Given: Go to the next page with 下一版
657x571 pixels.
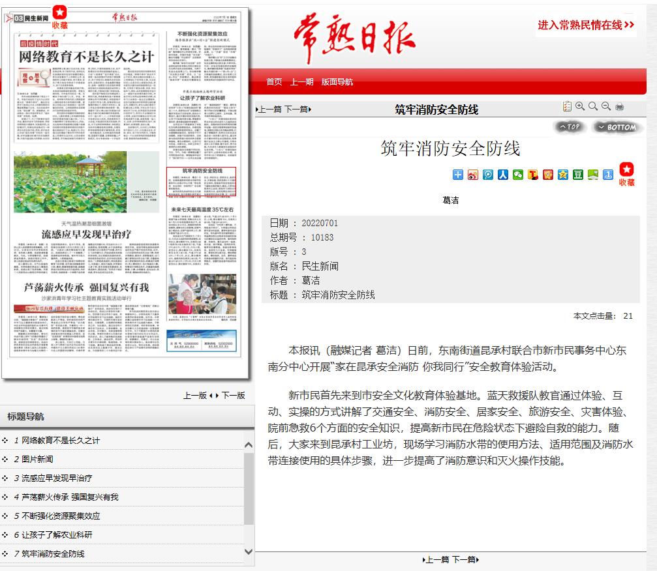Looking at the screenshot, I should [x=232, y=395].
